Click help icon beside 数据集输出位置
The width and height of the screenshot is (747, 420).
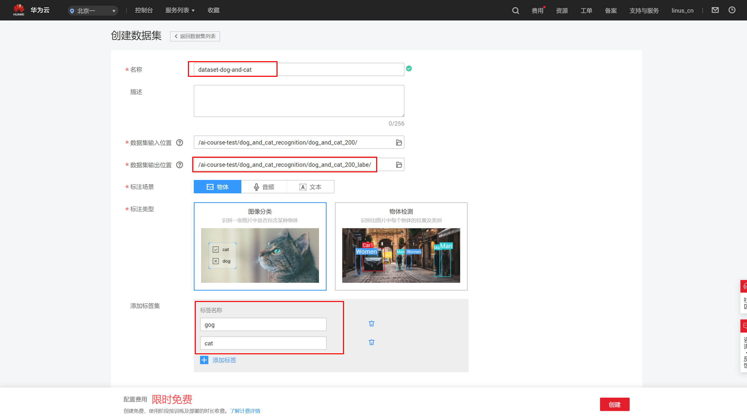180,165
